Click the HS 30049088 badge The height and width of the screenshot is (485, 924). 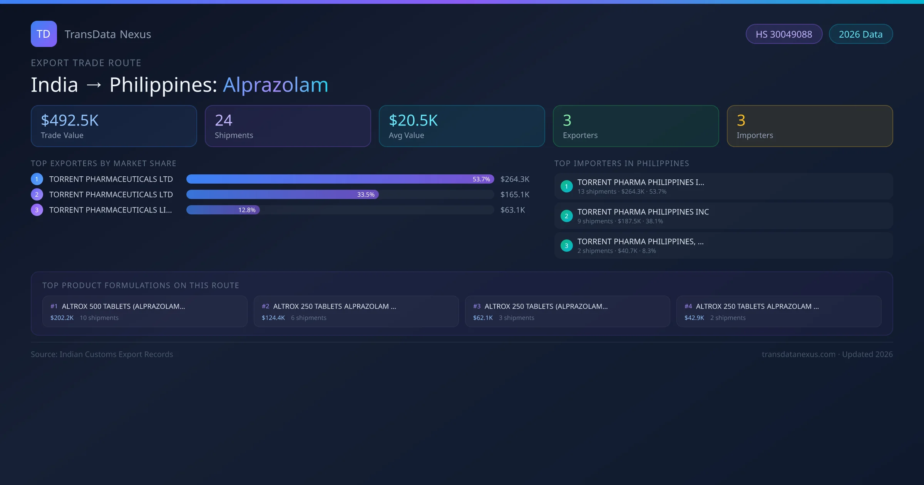pos(783,34)
